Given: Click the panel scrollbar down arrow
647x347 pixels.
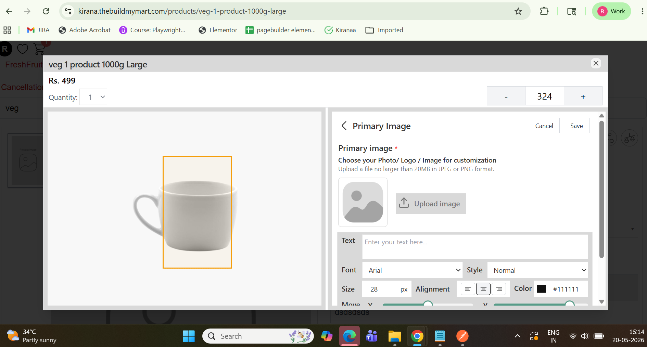Looking at the screenshot, I should click(x=601, y=301).
